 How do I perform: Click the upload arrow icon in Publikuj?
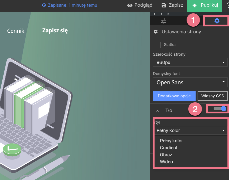click(194, 5)
